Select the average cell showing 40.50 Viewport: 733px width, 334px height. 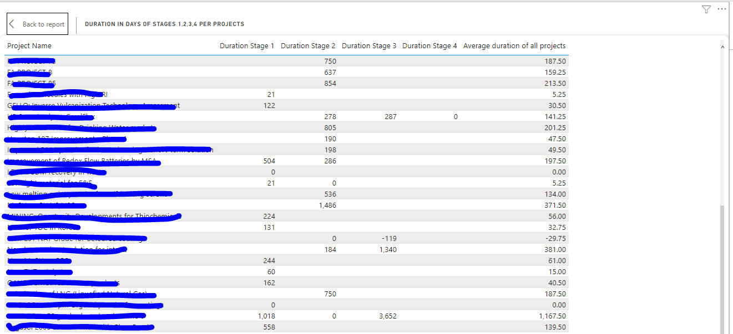click(x=557, y=283)
